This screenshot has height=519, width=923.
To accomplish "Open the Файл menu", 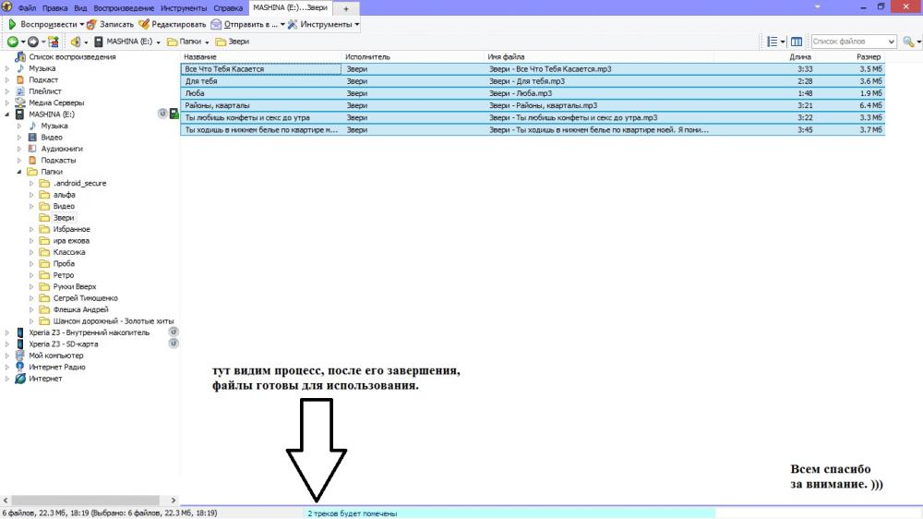I will [x=27, y=8].
